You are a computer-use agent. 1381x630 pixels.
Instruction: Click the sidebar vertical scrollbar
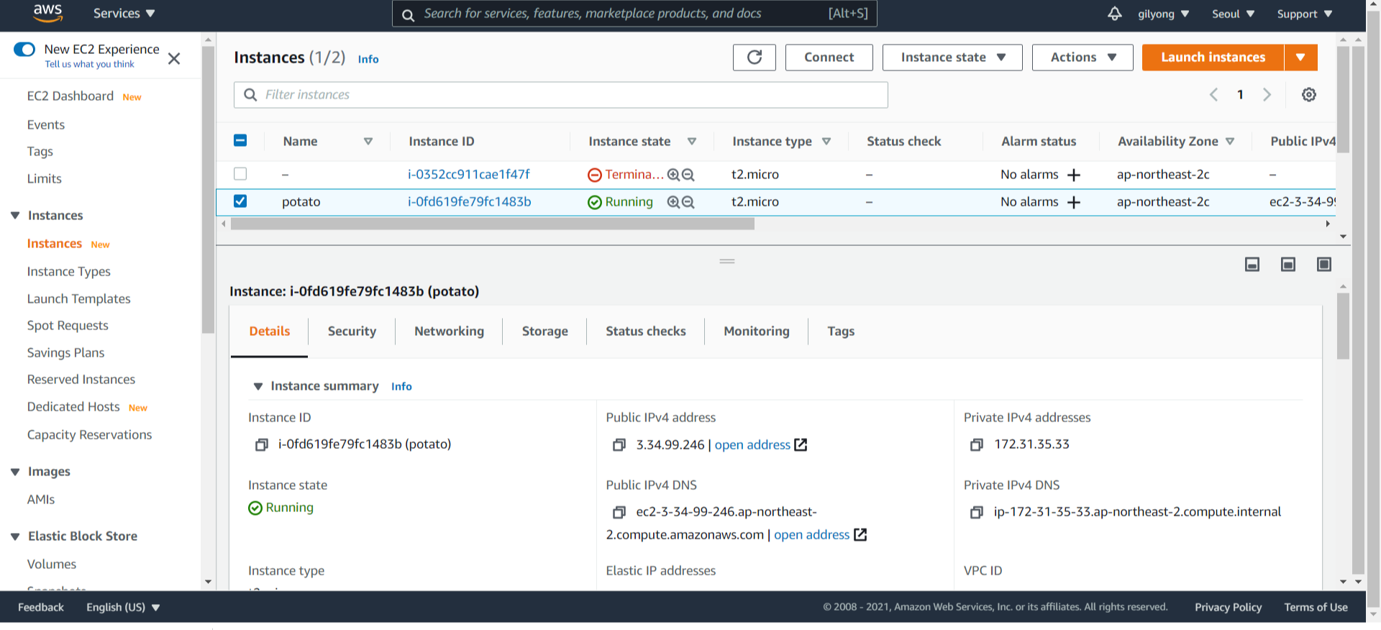[x=208, y=190]
